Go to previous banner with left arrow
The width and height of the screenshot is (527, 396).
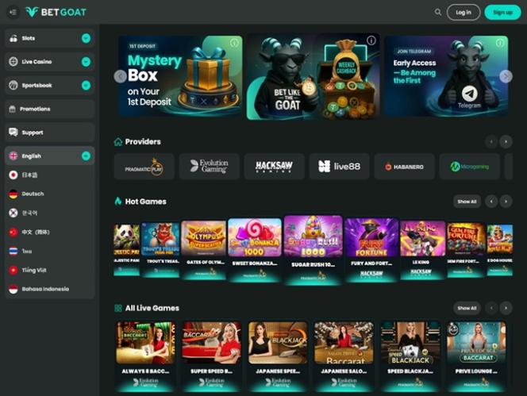pyautogui.click(x=120, y=76)
